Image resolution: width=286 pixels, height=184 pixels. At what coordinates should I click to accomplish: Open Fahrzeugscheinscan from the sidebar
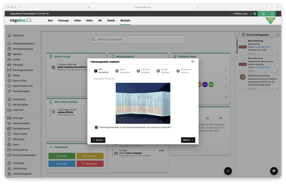tap(10, 70)
